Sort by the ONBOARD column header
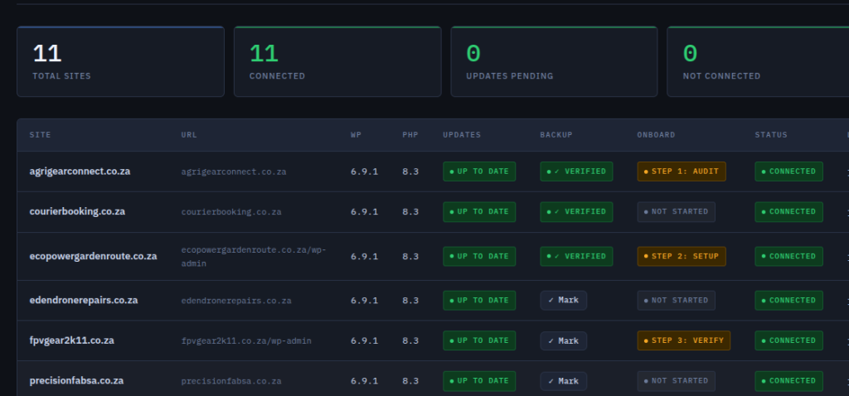The width and height of the screenshot is (849, 396). [657, 135]
